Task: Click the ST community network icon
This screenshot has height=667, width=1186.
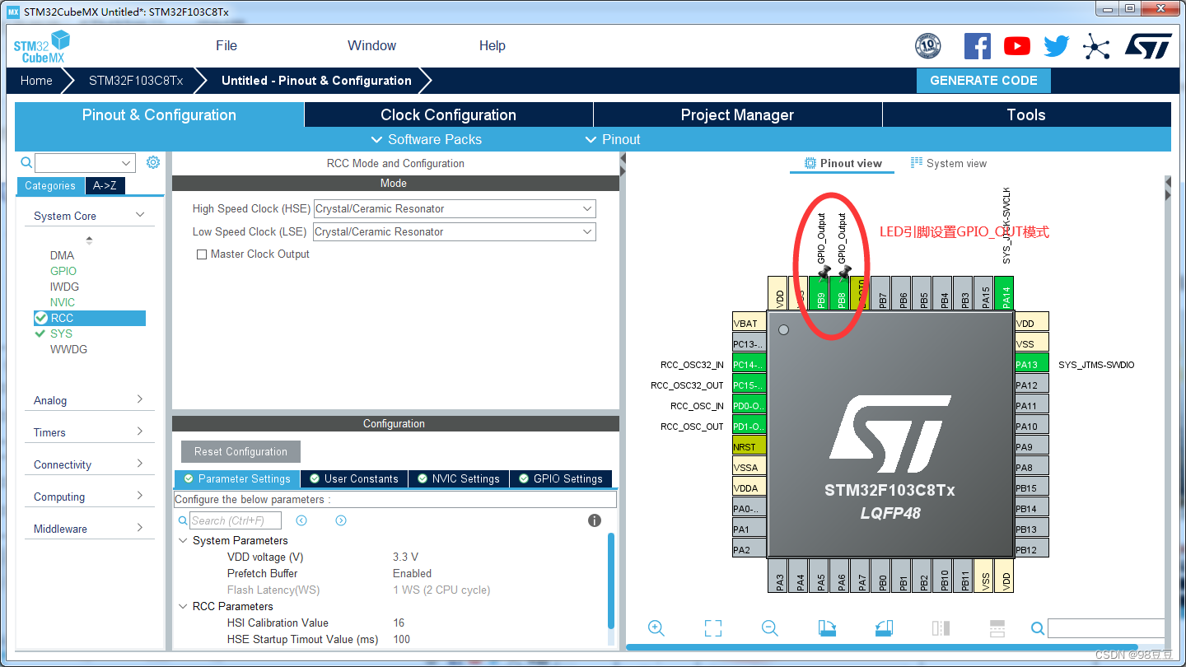Action: [x=1096, y=46]
